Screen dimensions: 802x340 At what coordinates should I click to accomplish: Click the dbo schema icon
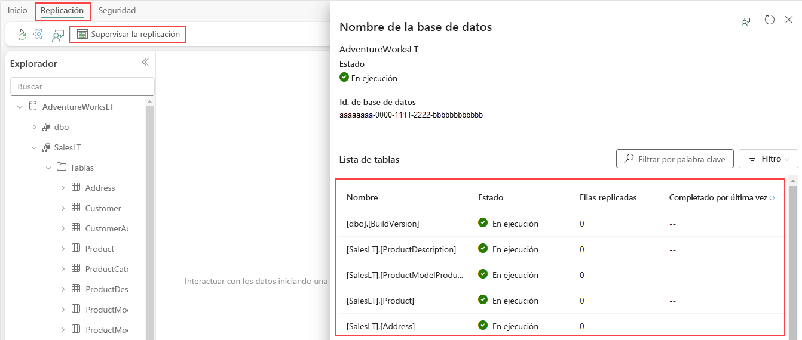tap(46, 127)
